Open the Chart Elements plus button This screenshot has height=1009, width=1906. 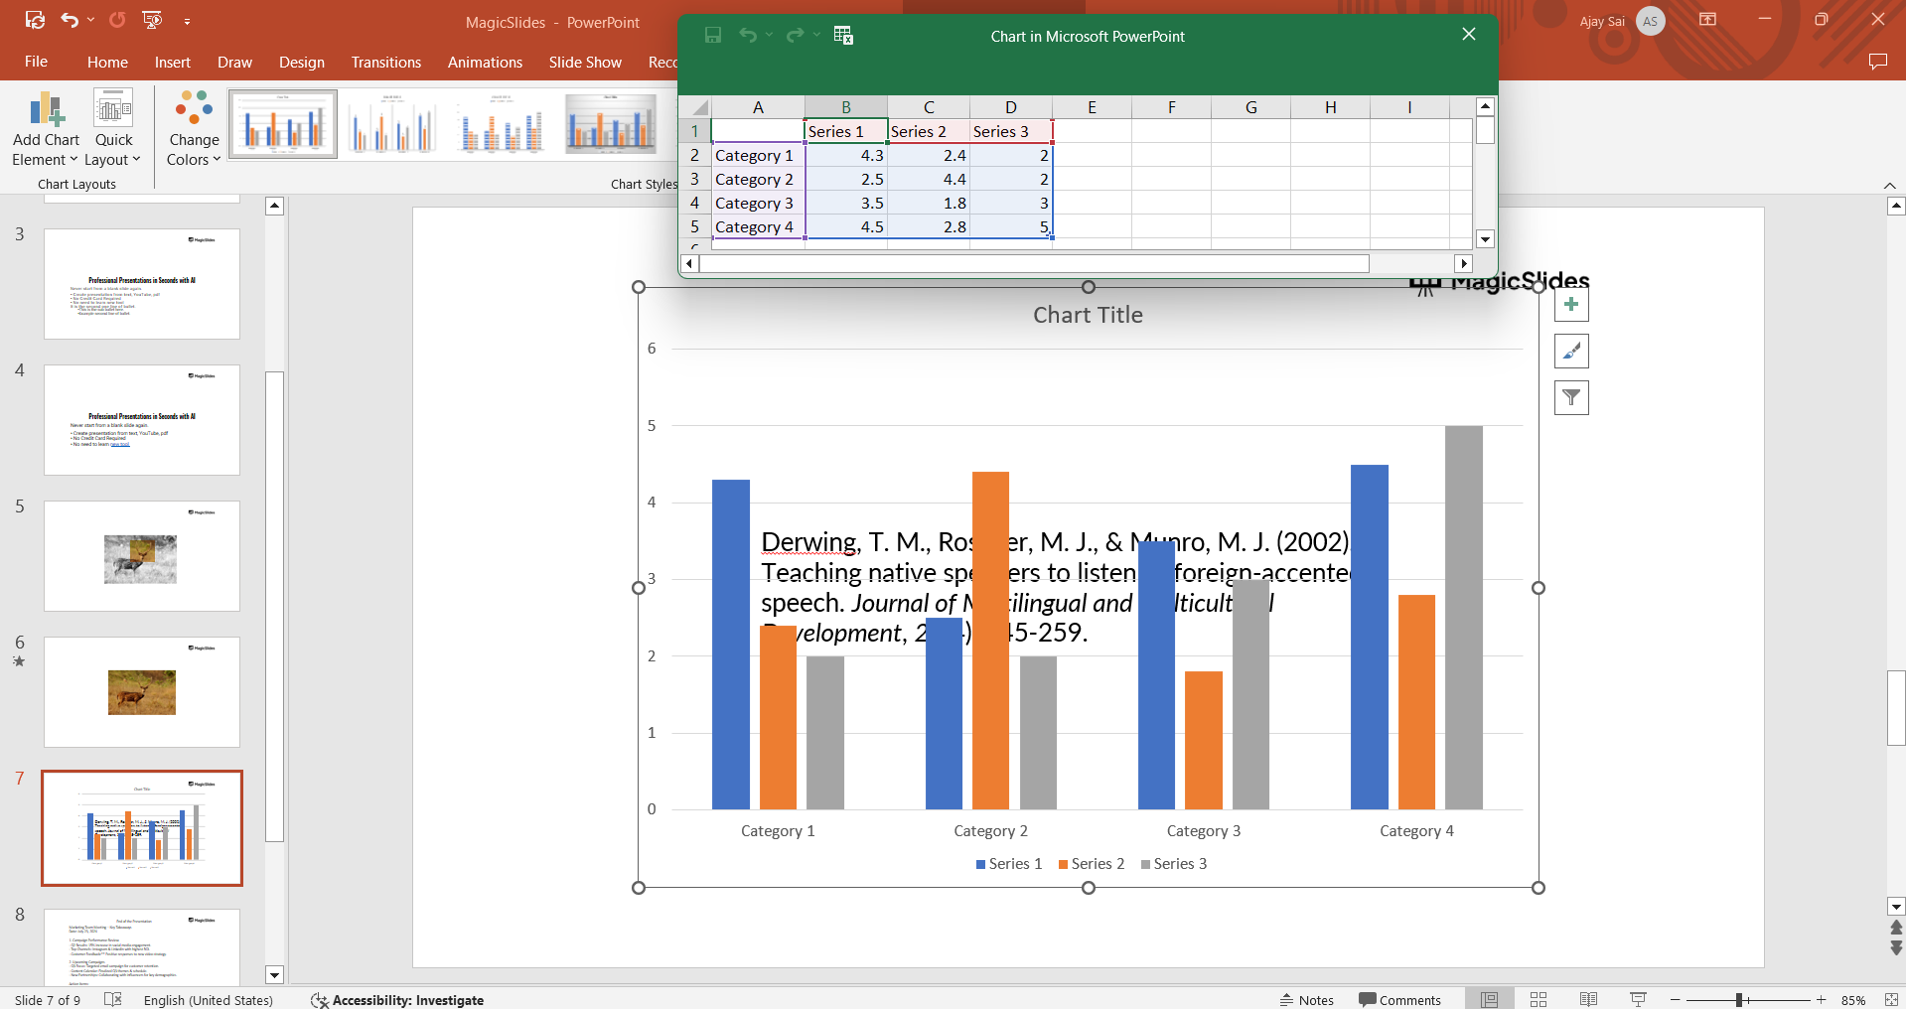[1570, 305]
